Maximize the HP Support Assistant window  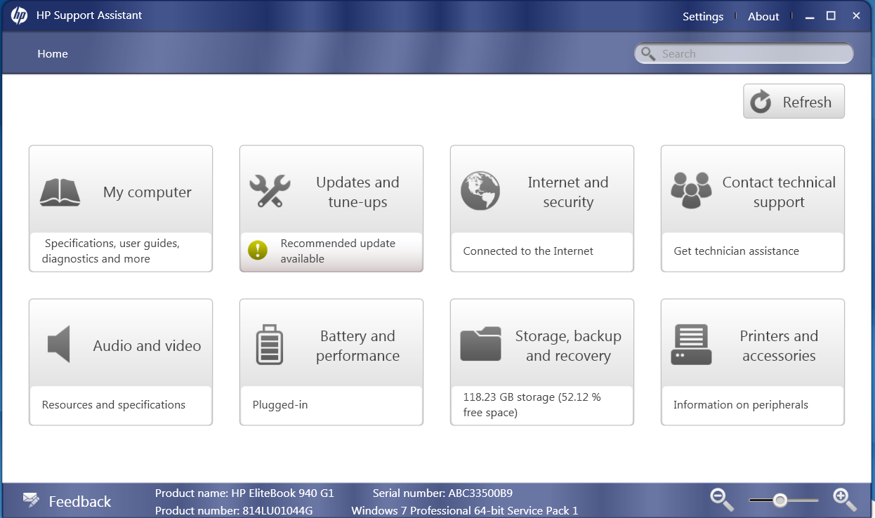pos(831,15)
